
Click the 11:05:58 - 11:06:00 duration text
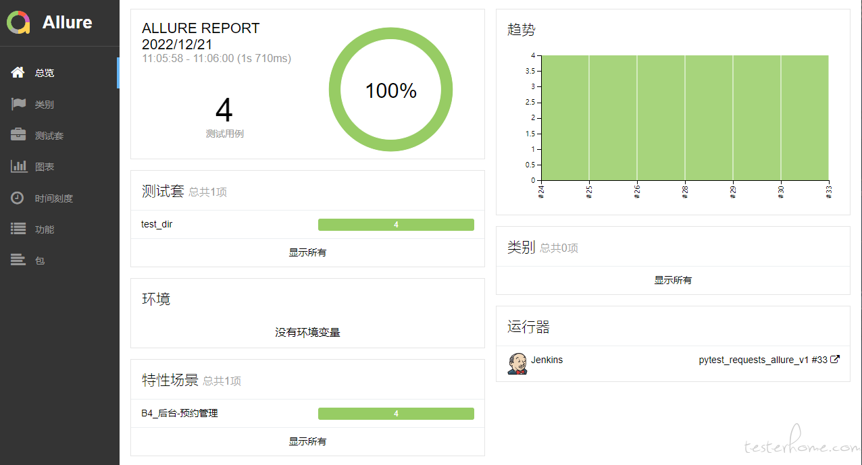coord(217,59)
